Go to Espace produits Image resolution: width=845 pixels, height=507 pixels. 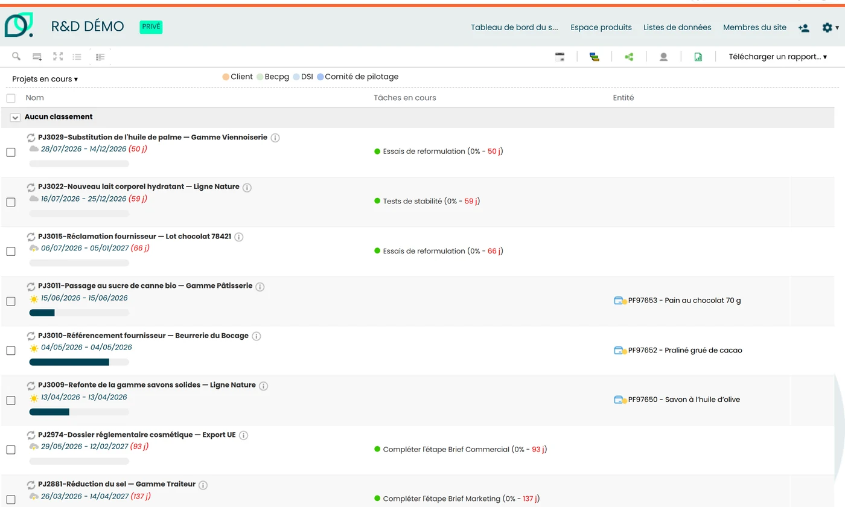pyautogui.click(x=601, y=27)
